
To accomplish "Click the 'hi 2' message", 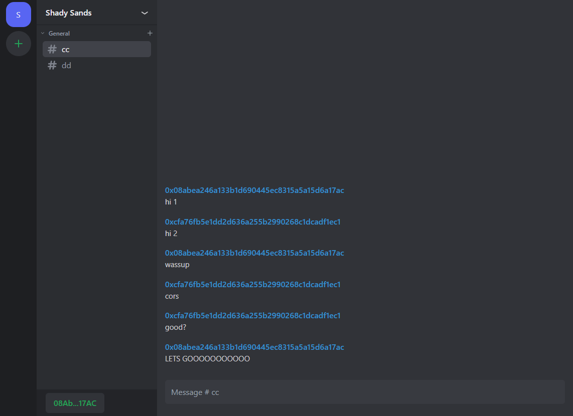I will point(171,233).
